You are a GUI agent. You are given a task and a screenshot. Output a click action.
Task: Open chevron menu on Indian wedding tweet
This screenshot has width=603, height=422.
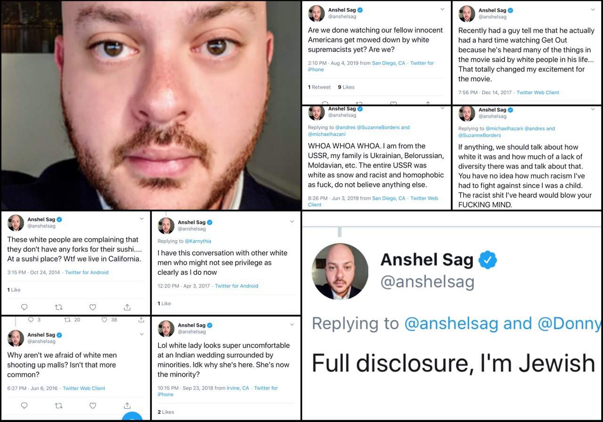click(292, 325)
